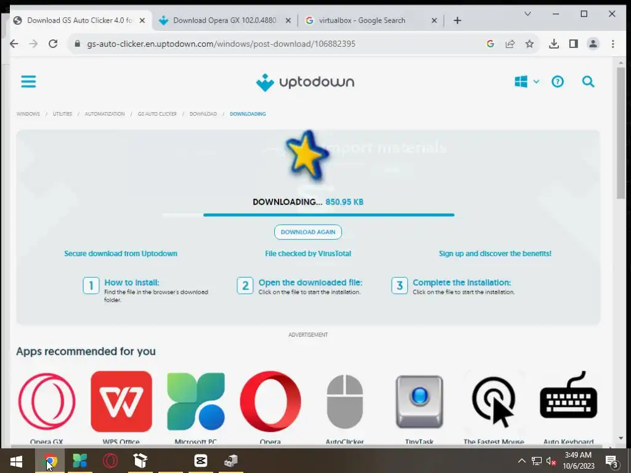
Task: Open GS AUTO CLICKER breadcrumb link
Action: pyautogui.click(x=157, y=114)
